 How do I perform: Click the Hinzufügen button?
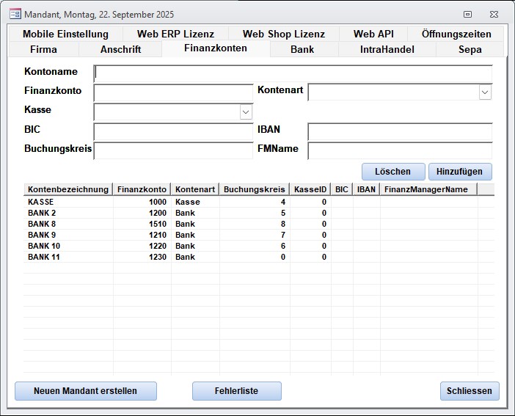pos(459,171)
